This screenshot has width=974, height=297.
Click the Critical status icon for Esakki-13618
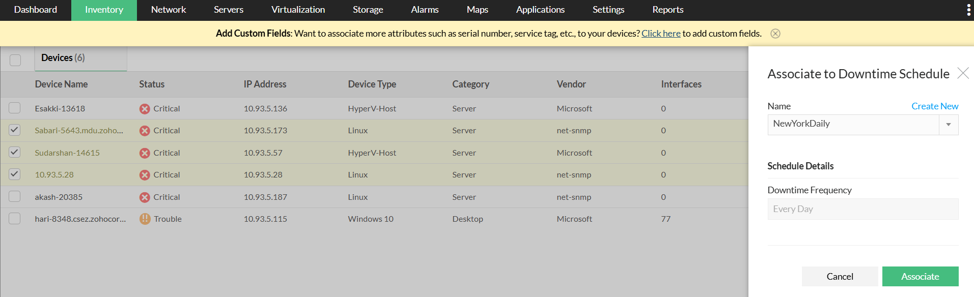(145, 109)
